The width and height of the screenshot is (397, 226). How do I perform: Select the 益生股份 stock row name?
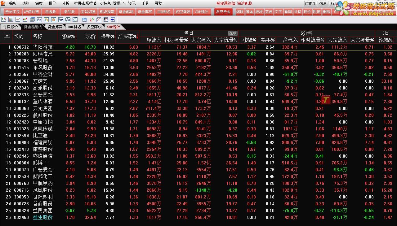pos(42,217)
